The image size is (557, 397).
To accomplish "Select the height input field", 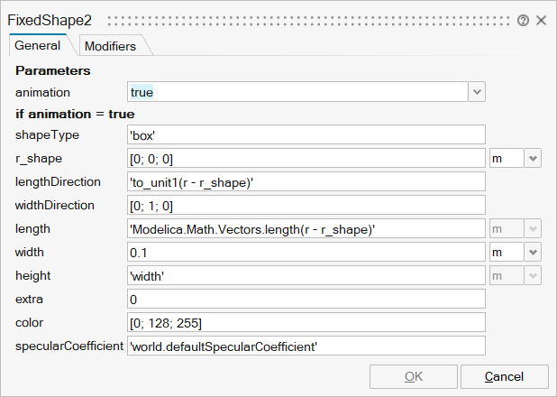I will pos(306,275).
